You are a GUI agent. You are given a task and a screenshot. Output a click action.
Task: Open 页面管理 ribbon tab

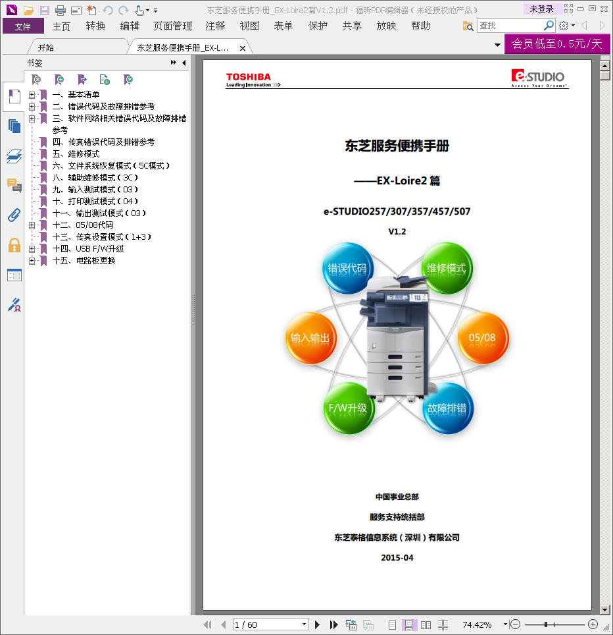pos(173,26)
